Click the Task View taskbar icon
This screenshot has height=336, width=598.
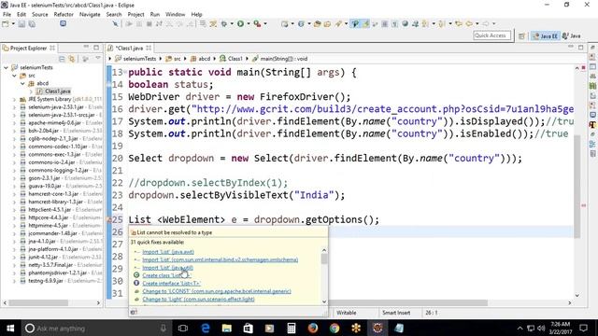point(183,328)
